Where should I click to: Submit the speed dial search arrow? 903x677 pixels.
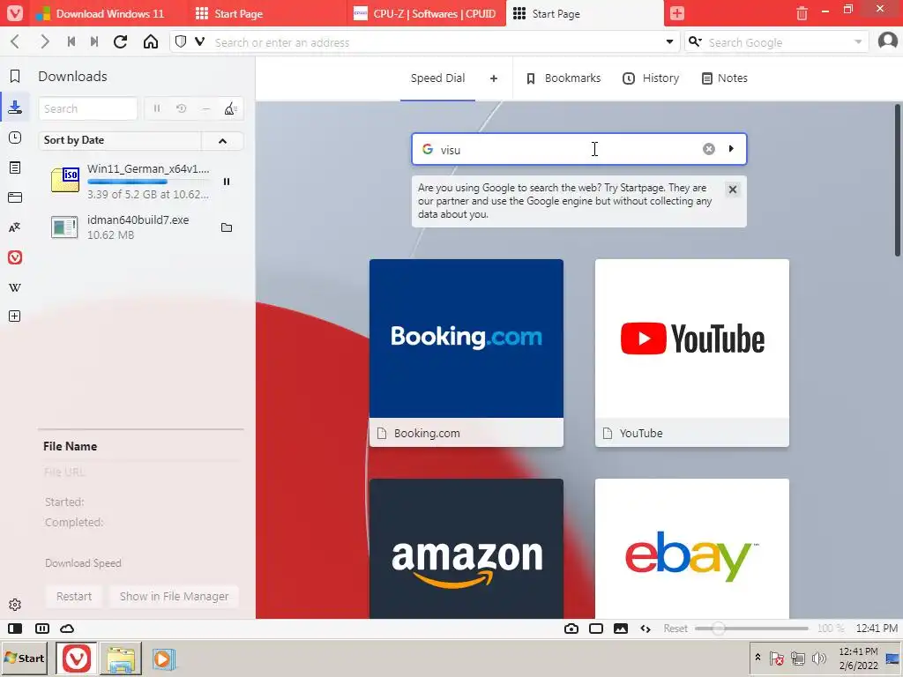[731, 148]
